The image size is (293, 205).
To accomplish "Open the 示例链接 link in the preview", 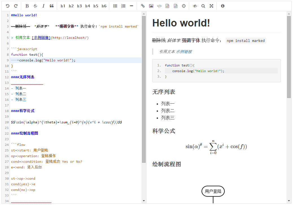I will [x=184, y=52].
